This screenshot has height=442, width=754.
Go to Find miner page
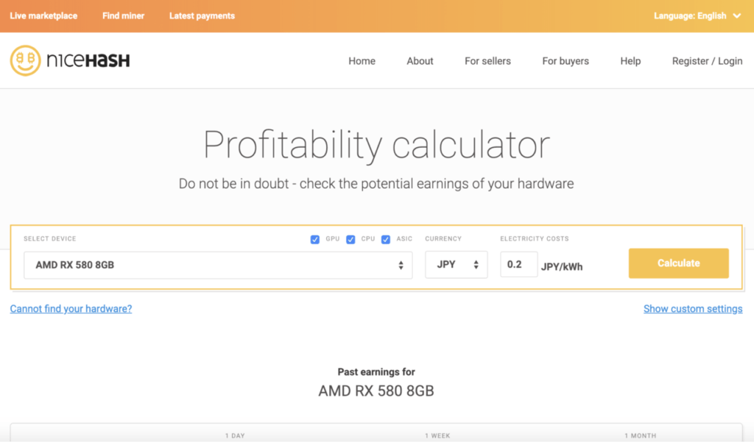click(123, 16)
